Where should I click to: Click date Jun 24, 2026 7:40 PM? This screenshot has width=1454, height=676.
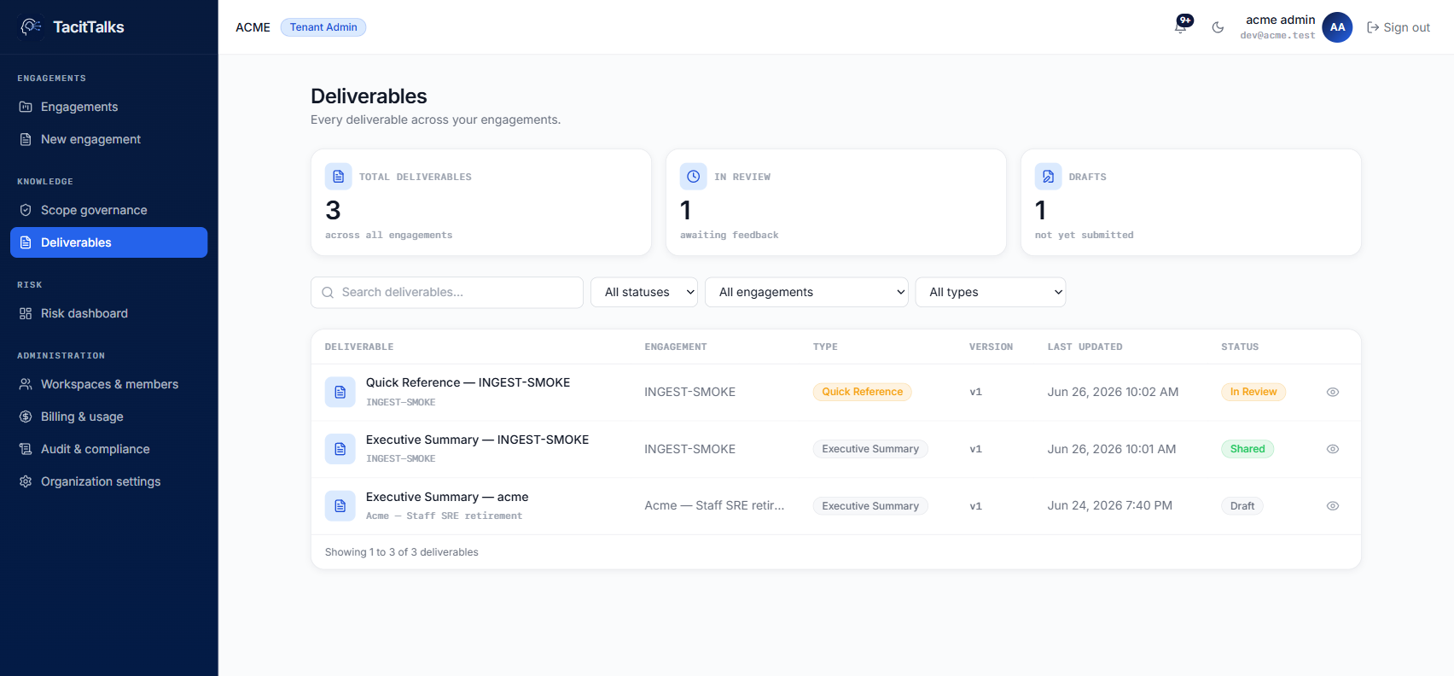tap(1110, 505)
